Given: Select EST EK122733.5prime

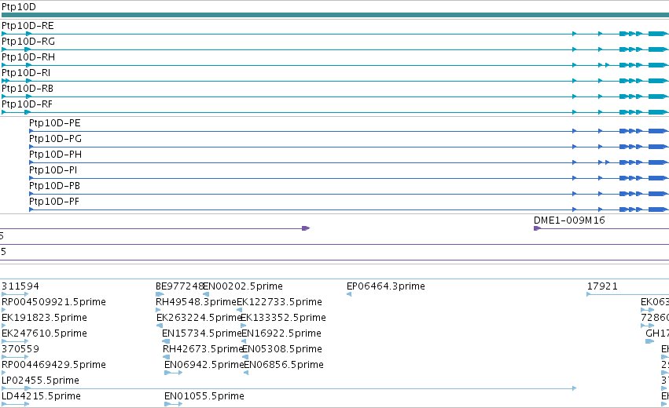Looking at the screenshot, I should (279, 302).
